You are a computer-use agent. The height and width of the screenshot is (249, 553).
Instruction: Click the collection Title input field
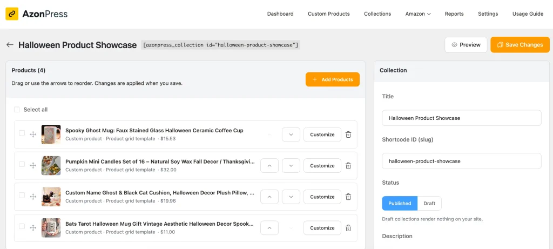click(x=461, y=118)
